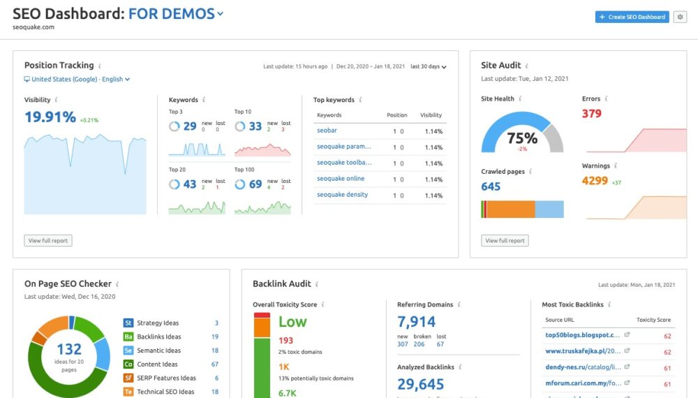
Task: Open the top50blogs.blogspot.c... source URL
Action: [582, 334]
